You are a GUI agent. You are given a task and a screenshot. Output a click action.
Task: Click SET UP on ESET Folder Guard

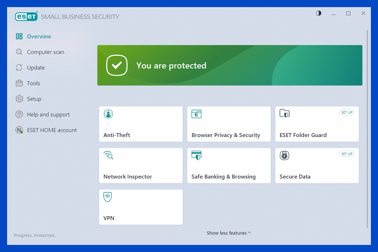tap(347, 113)
